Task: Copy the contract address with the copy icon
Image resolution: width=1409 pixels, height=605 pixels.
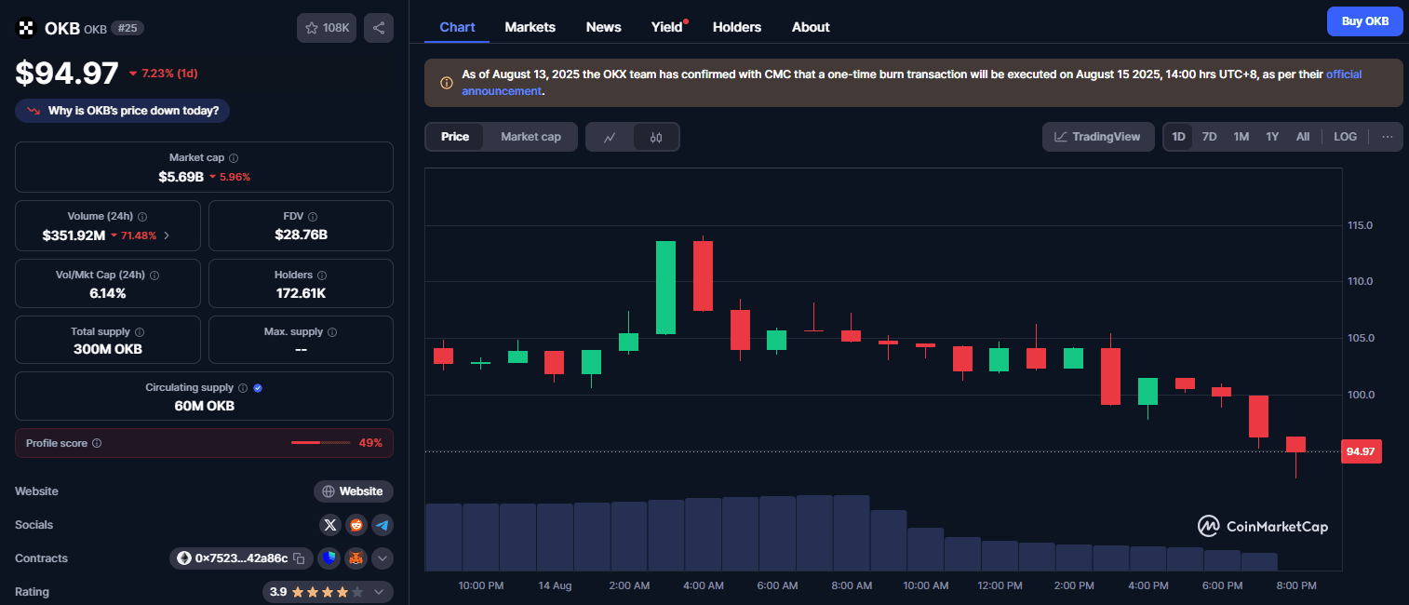Action: coord(299,558)
